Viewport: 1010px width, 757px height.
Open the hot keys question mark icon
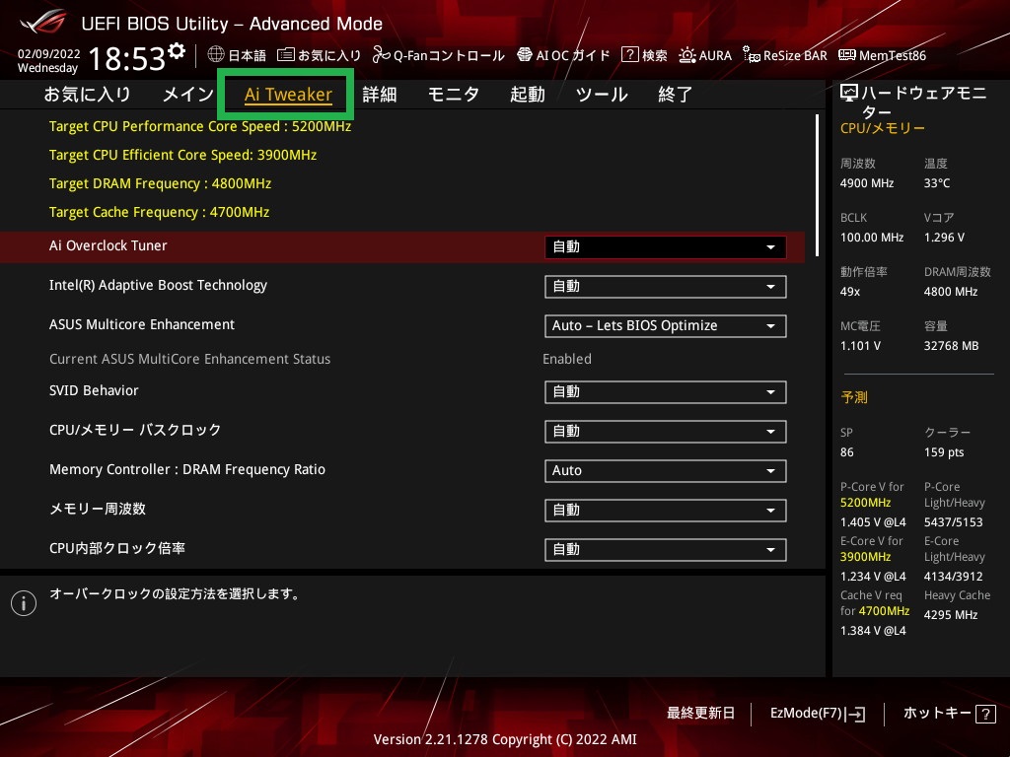pyautogui.click(x=985, y=714)
